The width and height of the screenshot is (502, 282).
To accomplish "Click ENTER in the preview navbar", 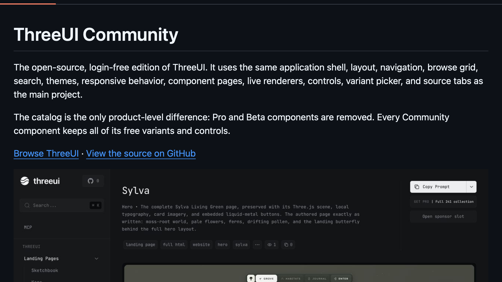I will (x=341, y=279).
